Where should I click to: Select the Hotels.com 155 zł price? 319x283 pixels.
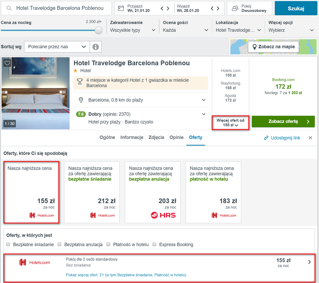click(x=230, y=73)
